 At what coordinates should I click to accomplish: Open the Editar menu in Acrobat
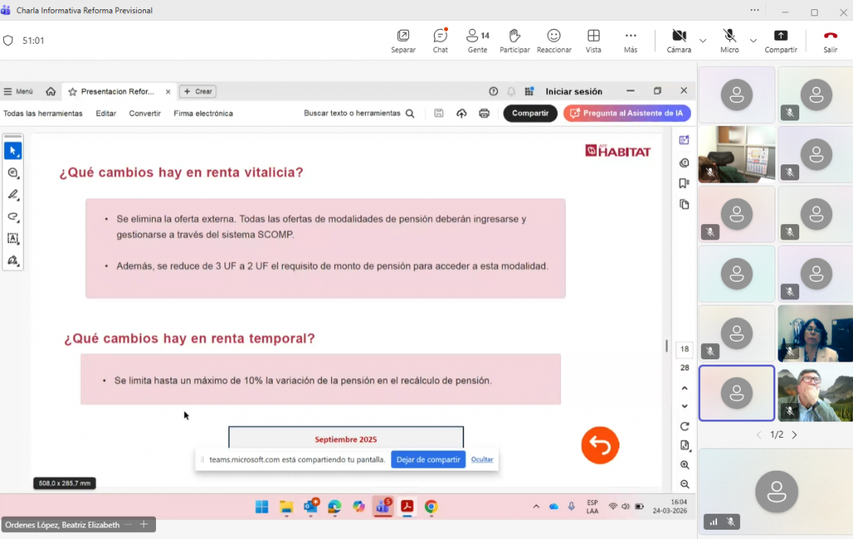tap(106, 114)
